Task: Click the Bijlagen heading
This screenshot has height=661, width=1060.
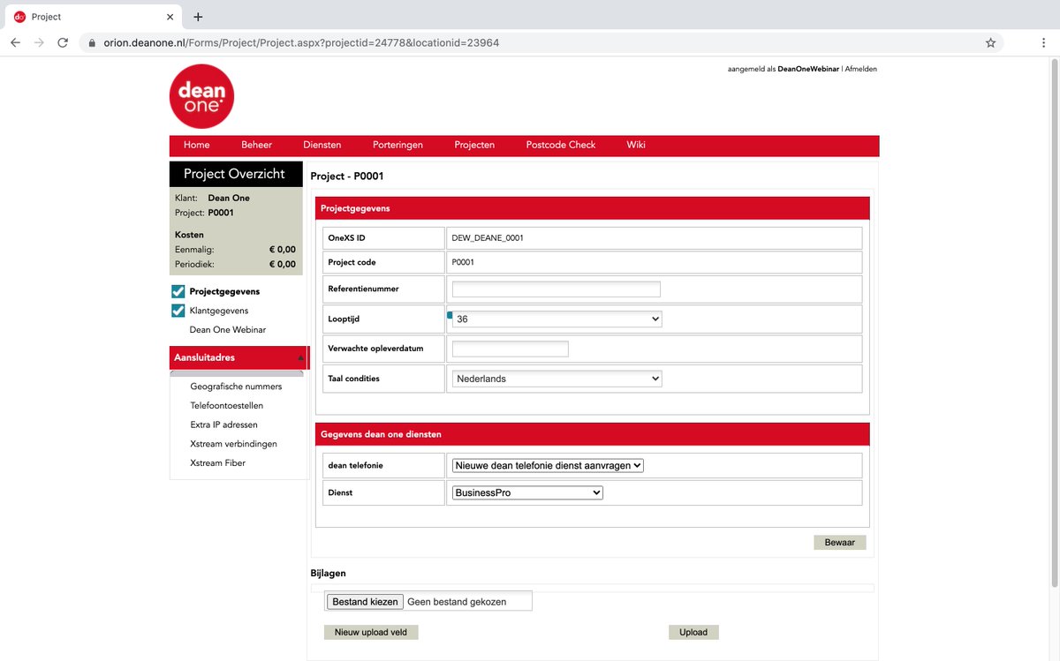Action: tap(329, 574)
